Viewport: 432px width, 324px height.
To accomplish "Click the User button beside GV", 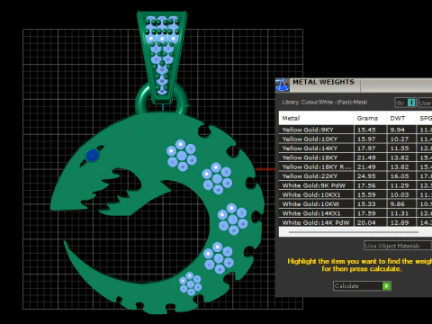I will point(425,103).
